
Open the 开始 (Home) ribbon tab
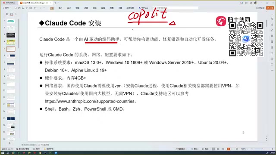click(52, 8)
